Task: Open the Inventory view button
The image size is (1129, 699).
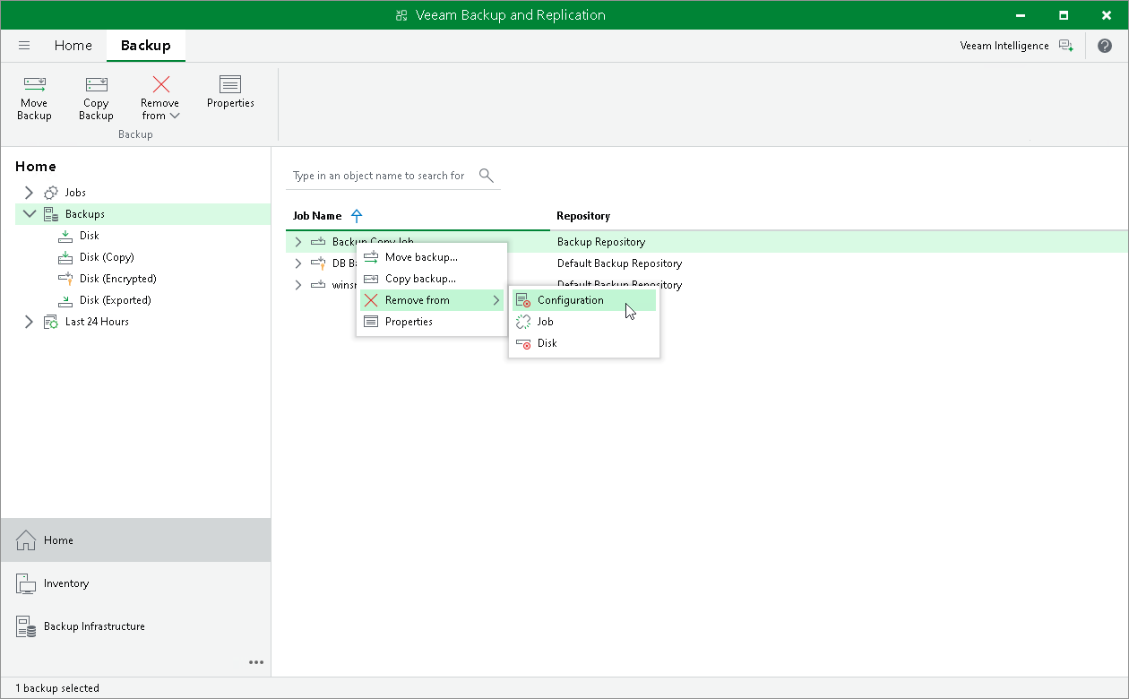Action: [x=136, y=583]
